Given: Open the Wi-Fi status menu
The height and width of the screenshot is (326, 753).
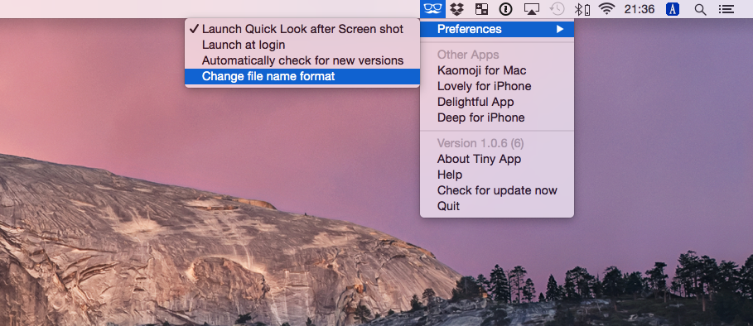Looking at the screenshot, I should click(x=607, y=9).
